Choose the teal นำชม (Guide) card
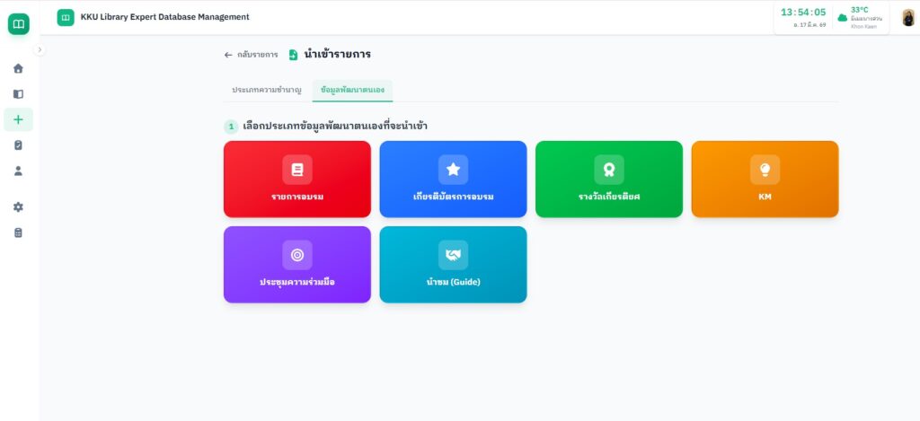 [453, 264]
